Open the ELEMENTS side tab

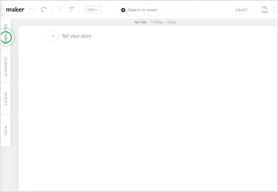(x=6, y=66)
